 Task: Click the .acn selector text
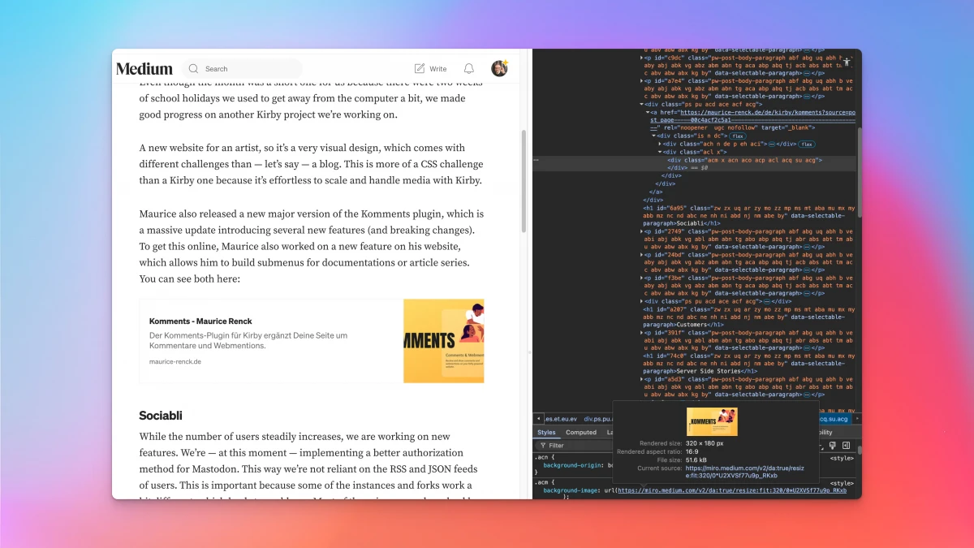(x=541, y=459)
